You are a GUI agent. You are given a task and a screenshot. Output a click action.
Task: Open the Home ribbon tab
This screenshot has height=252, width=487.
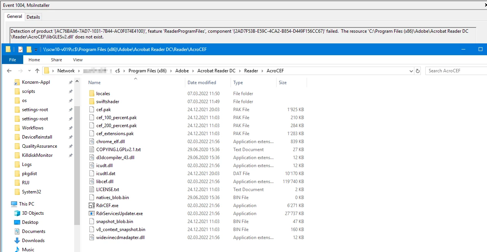(x=34, y=60)
